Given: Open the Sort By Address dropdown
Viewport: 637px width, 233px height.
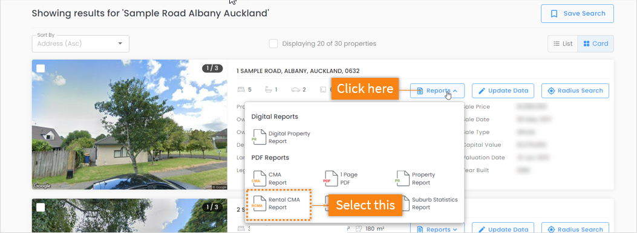Looking at the screenshot, I should pyautogui.click(x=80, y=44).
